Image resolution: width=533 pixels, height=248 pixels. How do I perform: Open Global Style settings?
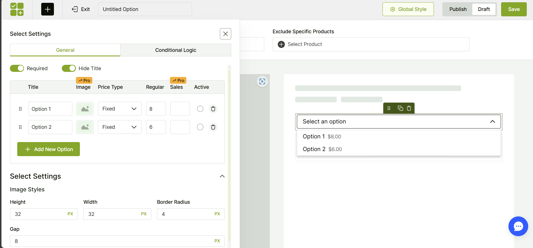[408, 9]
